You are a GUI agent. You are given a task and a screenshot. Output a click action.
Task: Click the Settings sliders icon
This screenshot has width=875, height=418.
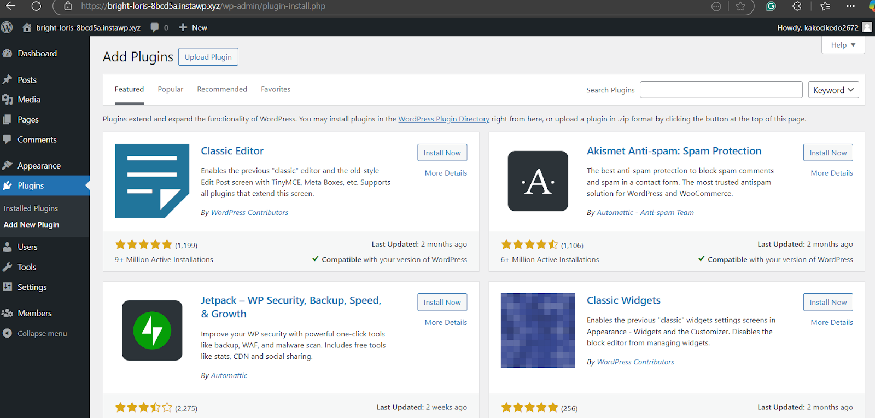pos(8,287)
